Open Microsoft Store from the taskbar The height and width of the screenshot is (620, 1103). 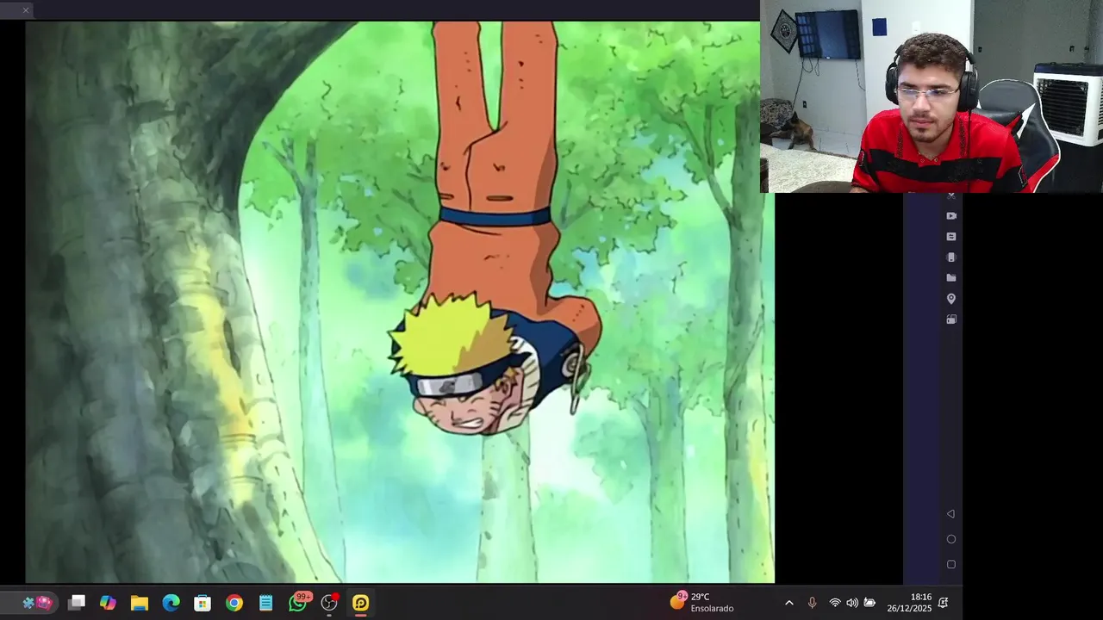[203, 603]
